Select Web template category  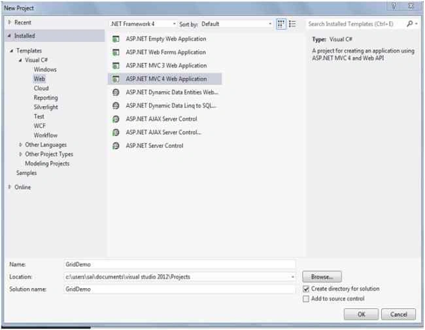coord(39,79)
